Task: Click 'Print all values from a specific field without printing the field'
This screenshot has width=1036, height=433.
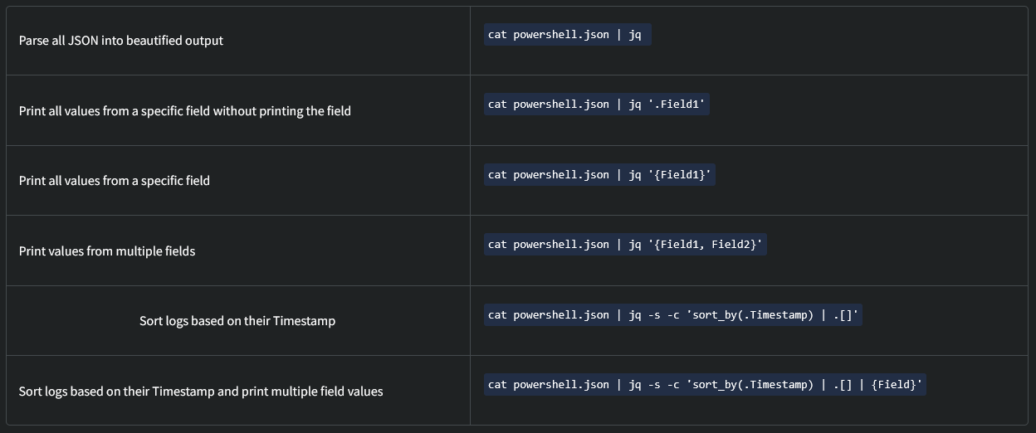Action: [x=185, y=110]
